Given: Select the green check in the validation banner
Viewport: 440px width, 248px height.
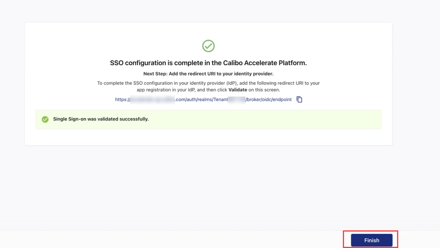Looking at the screenshot, I should 45,119.
